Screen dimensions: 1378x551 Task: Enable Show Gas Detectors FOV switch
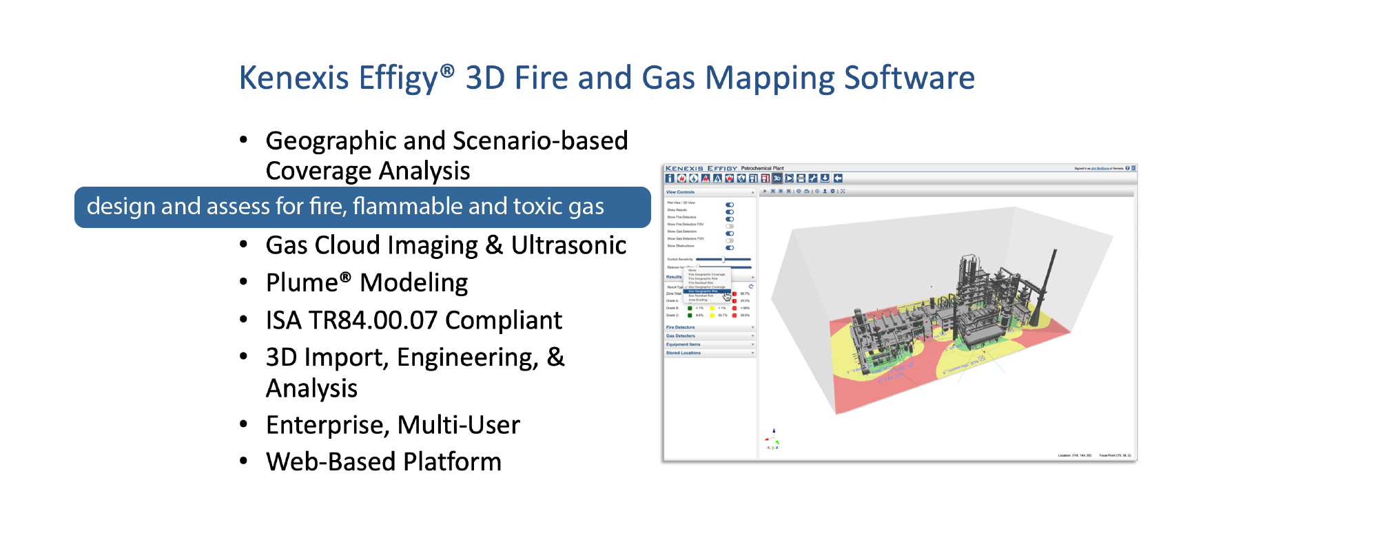730,240
